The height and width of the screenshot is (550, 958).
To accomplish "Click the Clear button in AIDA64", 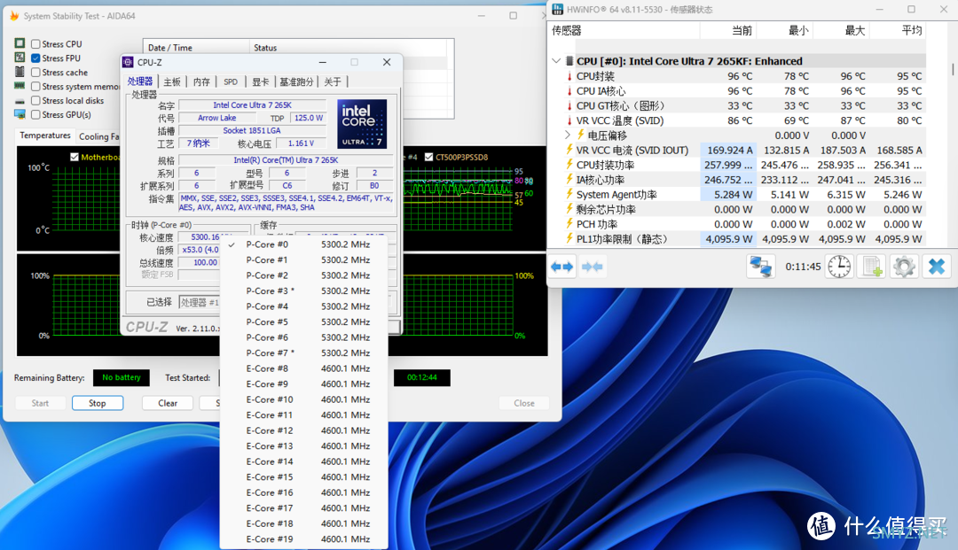I will click(x=168, y=403).
